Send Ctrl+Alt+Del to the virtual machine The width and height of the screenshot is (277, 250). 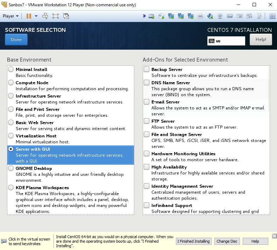click(45, 16)
